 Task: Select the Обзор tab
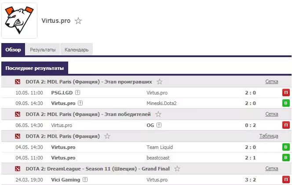click(x=13, y=50)
